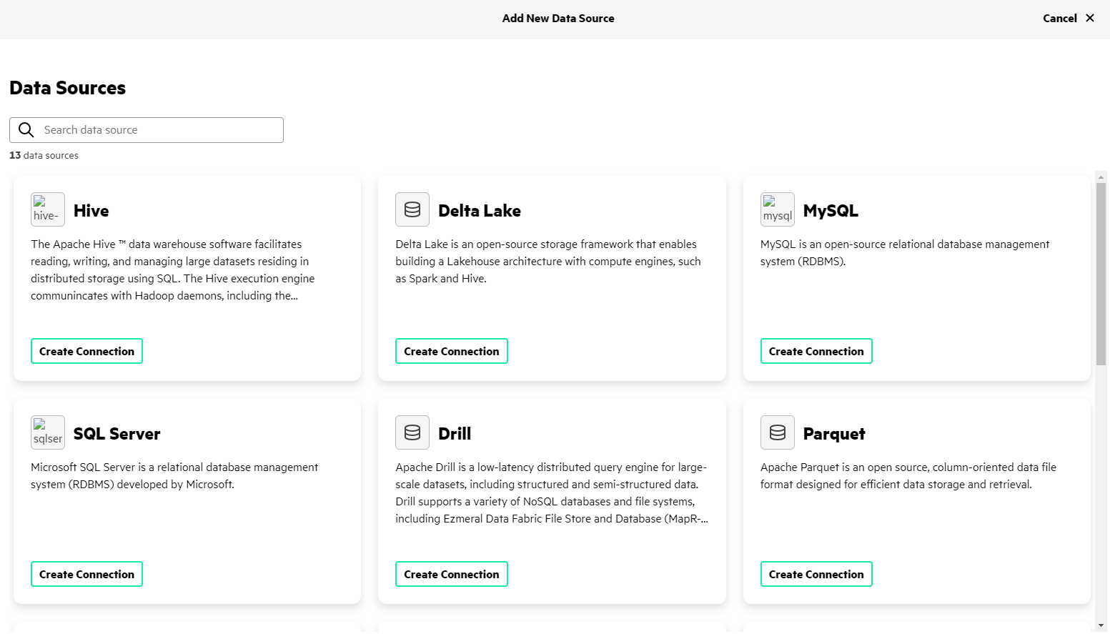Click the Hive data source logo icon

[48, 209]
